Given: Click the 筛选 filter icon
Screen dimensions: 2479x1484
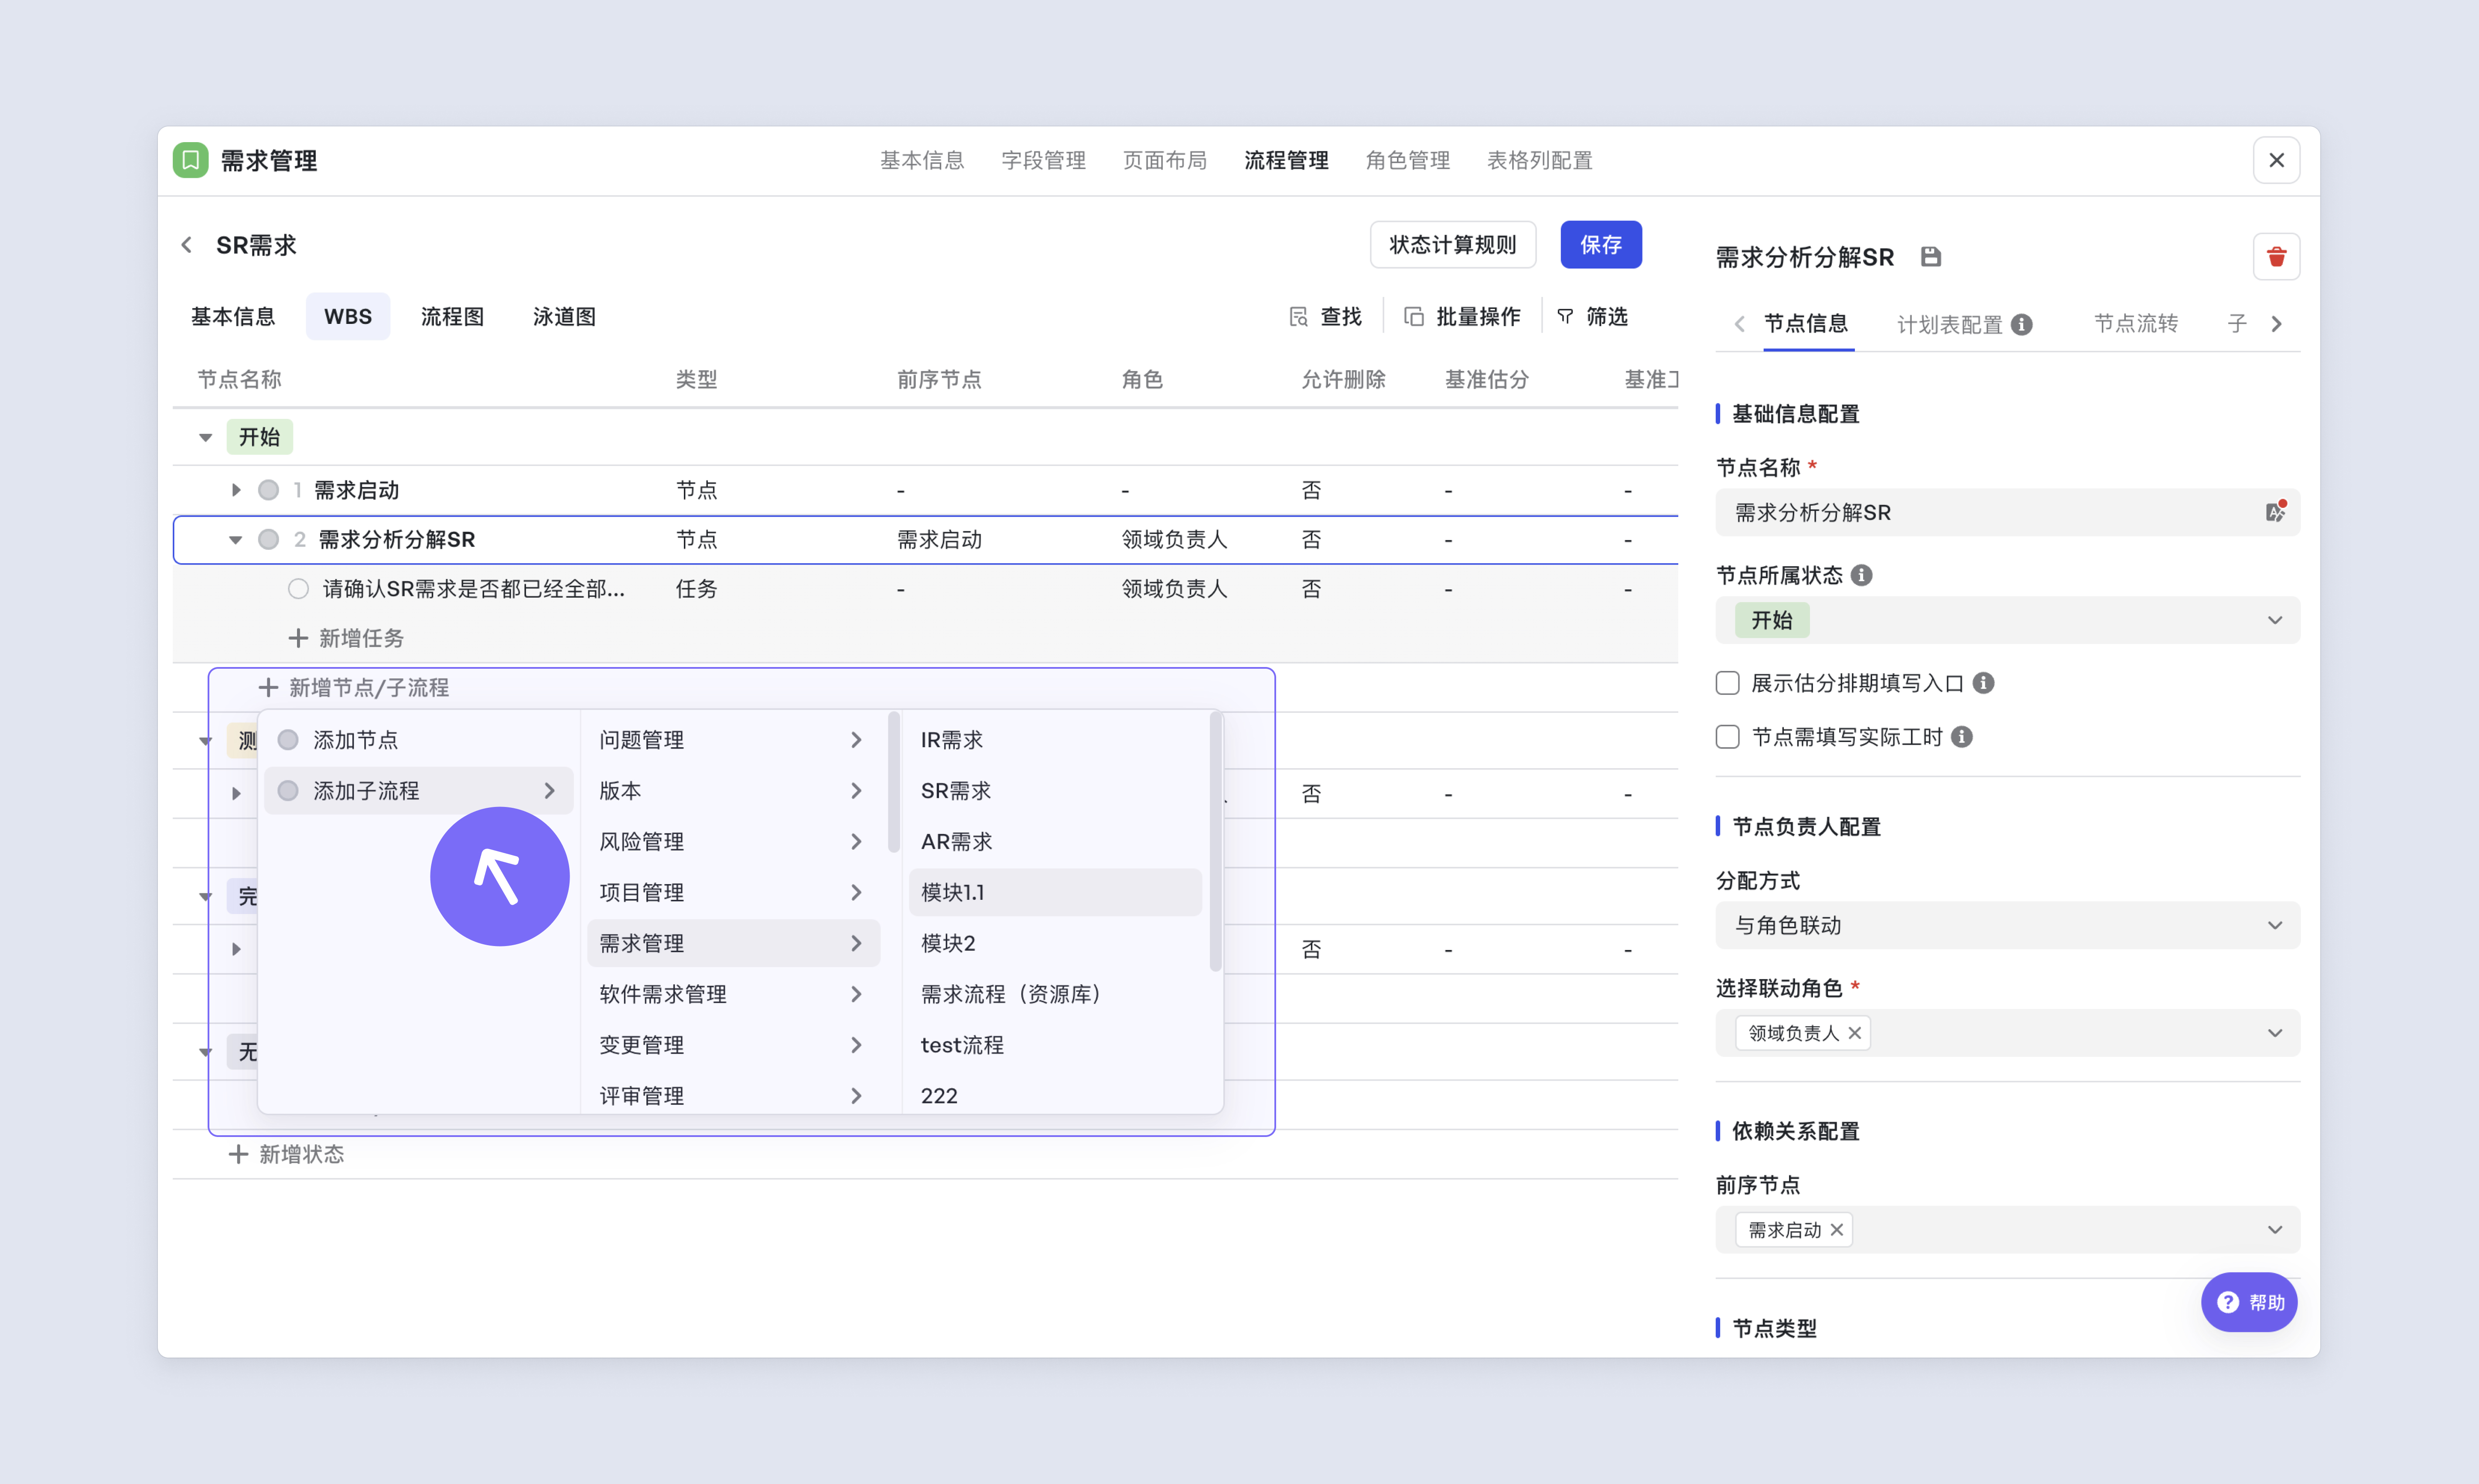Looking at the screenshot, I should [x=1566, y=317].
